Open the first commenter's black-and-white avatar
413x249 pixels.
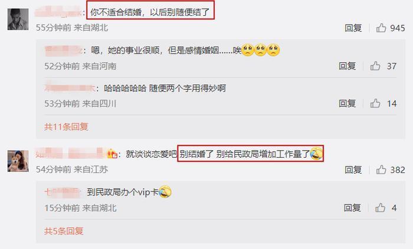18,19
